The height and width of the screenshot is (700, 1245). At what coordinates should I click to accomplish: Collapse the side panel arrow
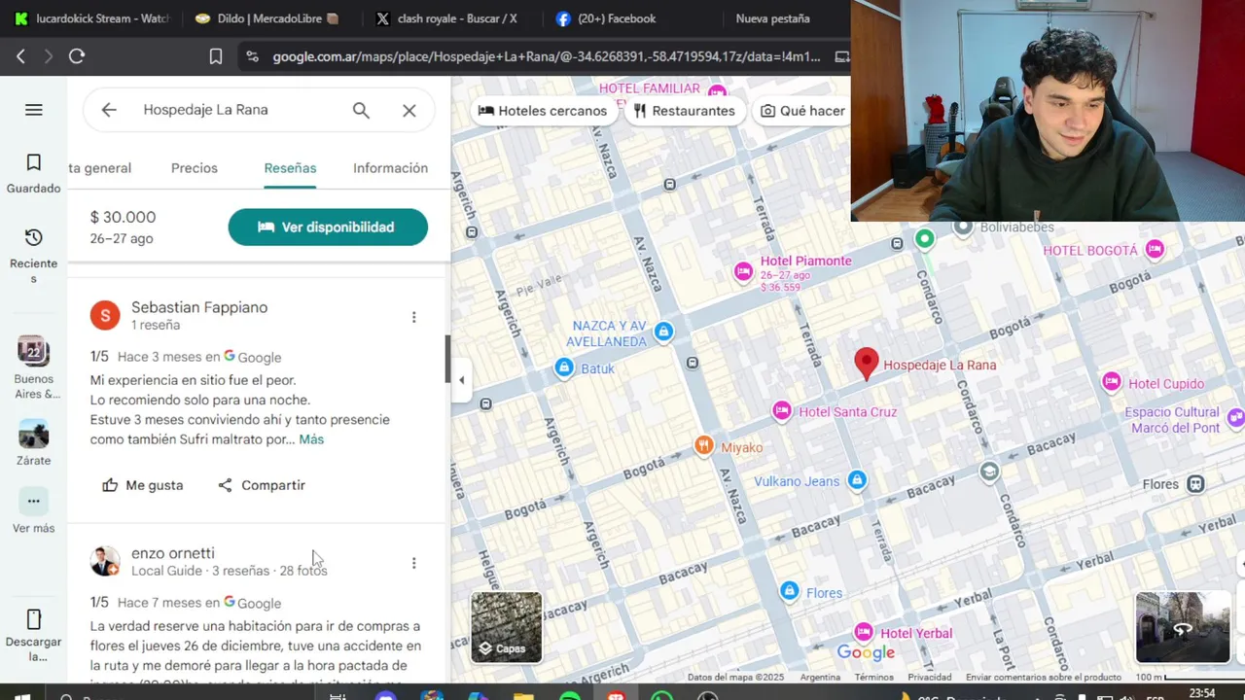pos(461,380)
